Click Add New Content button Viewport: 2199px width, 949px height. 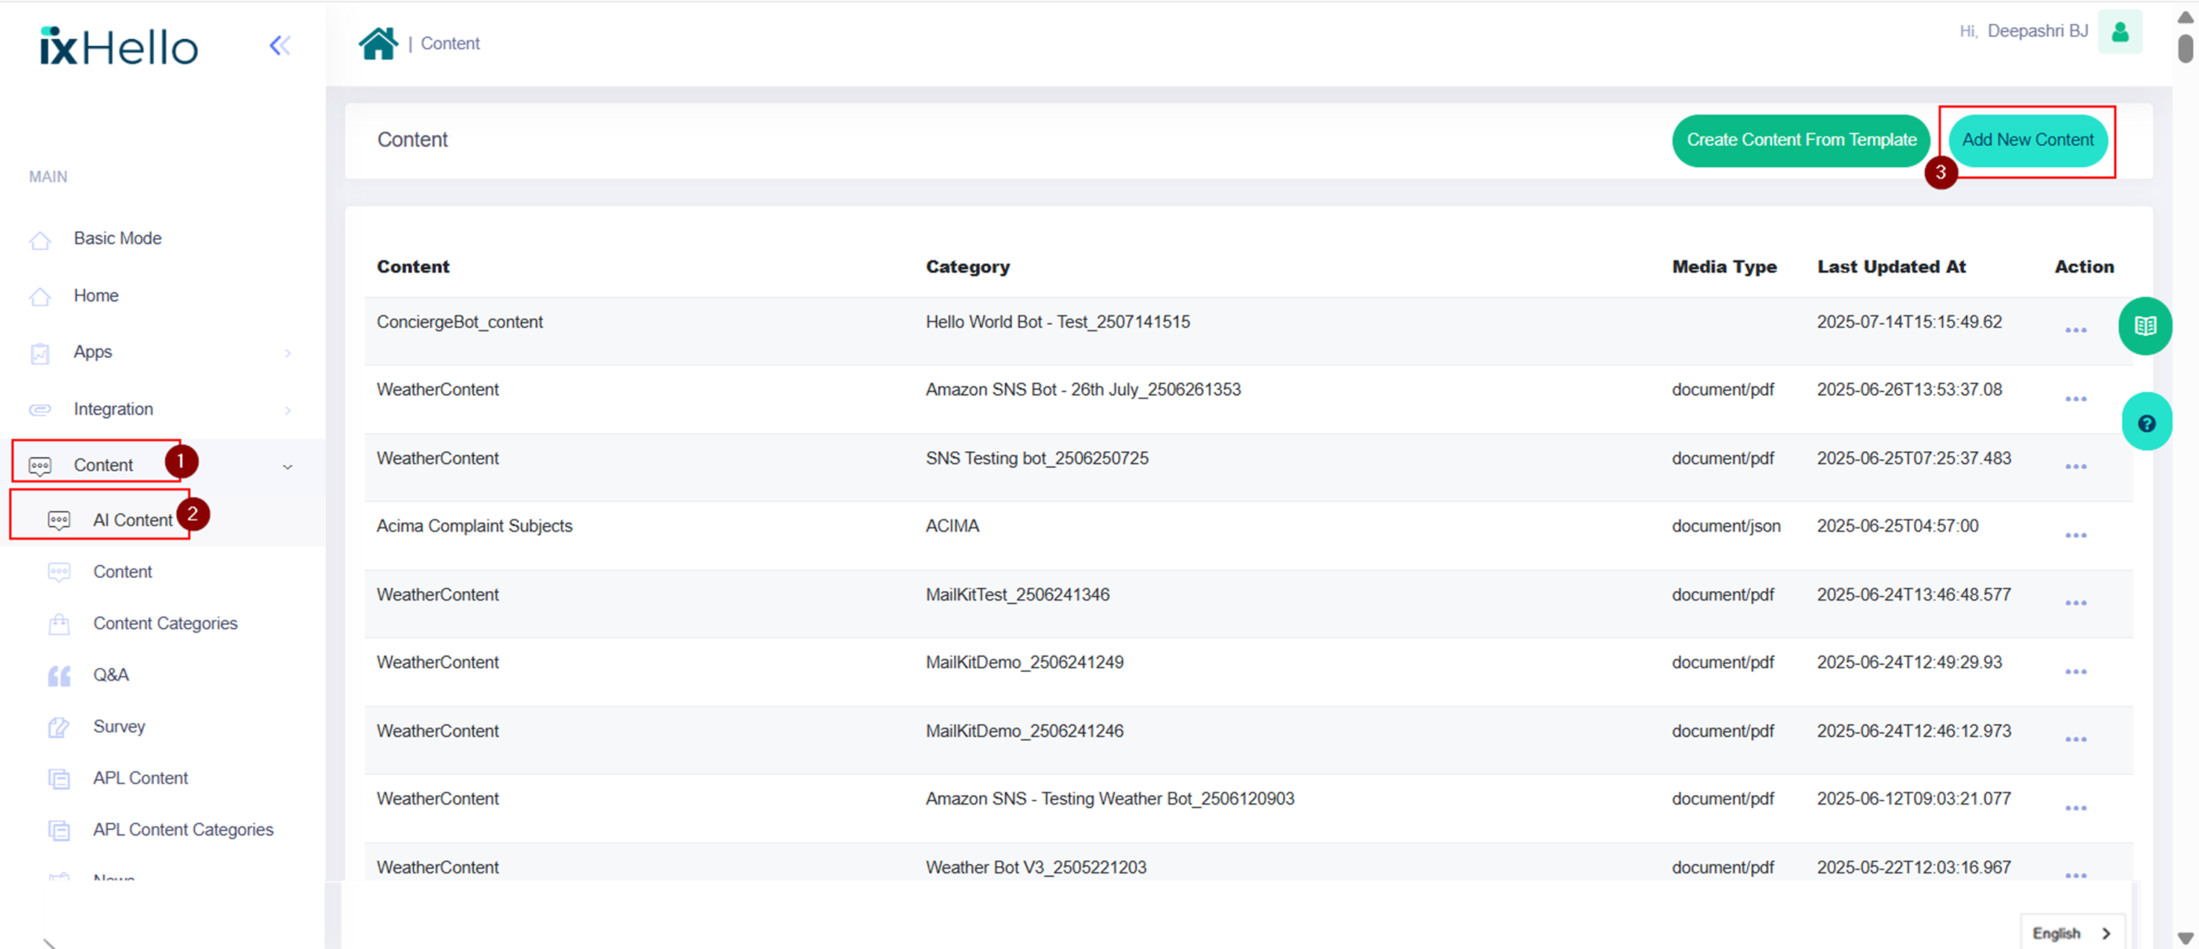click(x=2027, y=141)
